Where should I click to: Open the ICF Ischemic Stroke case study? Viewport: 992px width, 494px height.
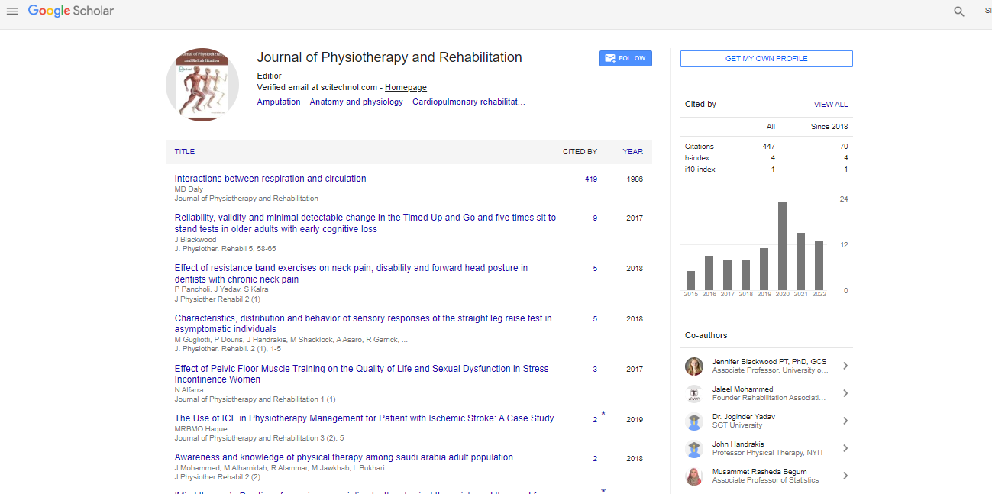364,418
